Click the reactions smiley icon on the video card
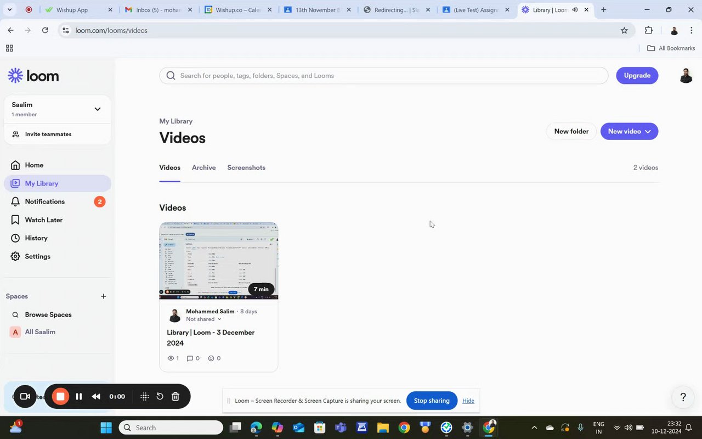Image resolution: width=702 pixels, height=439 pixels. tap(211, 358)
